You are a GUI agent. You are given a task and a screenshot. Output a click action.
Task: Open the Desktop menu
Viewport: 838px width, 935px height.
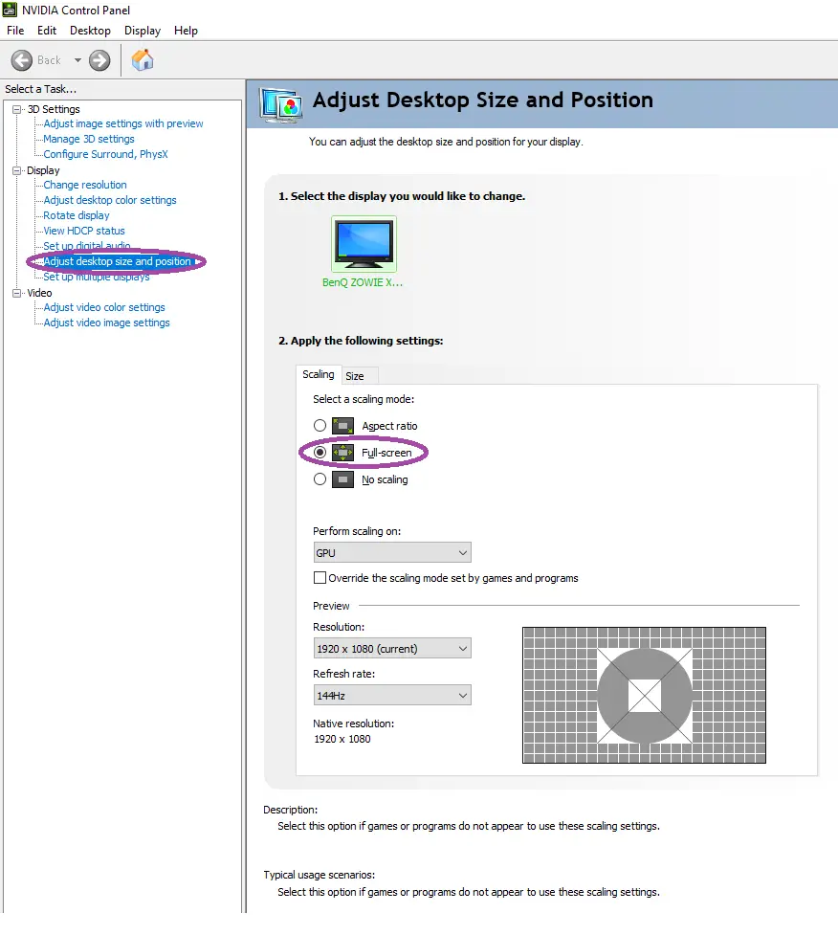90,31
